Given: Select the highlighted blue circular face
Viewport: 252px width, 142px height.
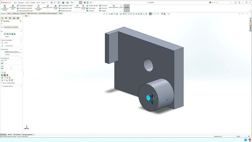Looking at the screenshot, I should tap(148, 98).
